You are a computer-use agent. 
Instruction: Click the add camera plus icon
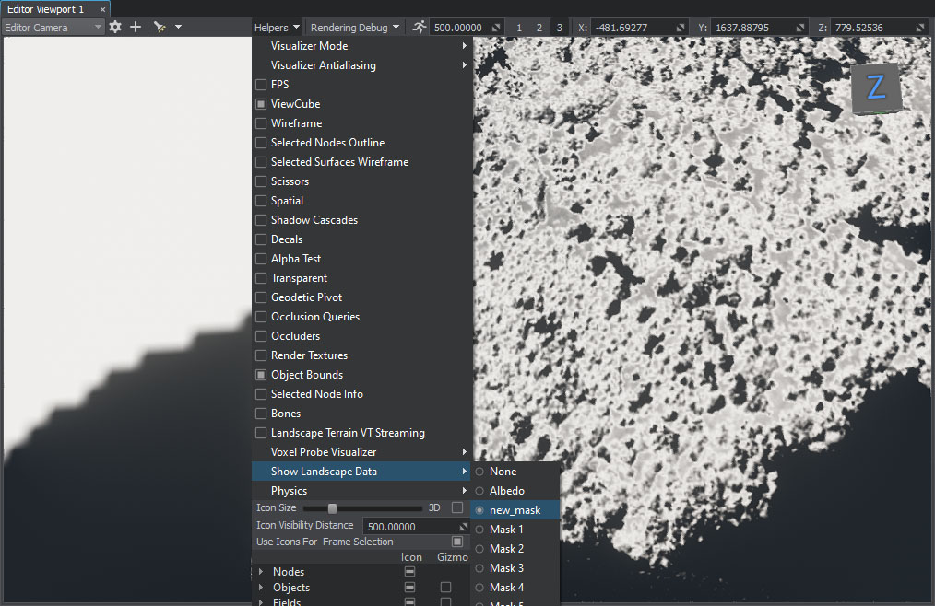pos(136,28)
